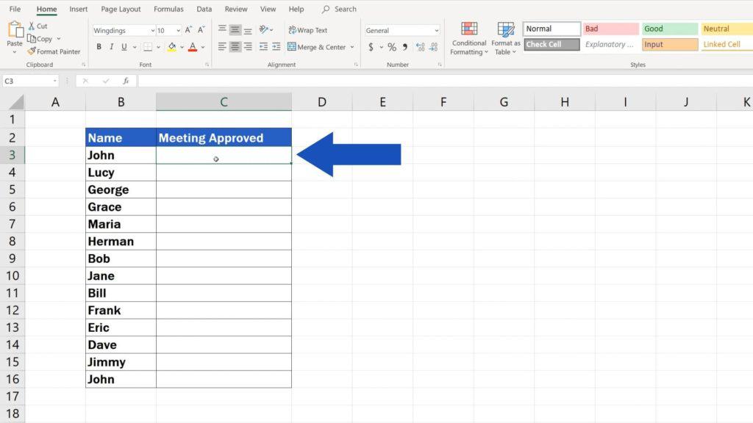This screenshot has height=423, width=753.
Task: Click into the formula bar
Action: 444,81
